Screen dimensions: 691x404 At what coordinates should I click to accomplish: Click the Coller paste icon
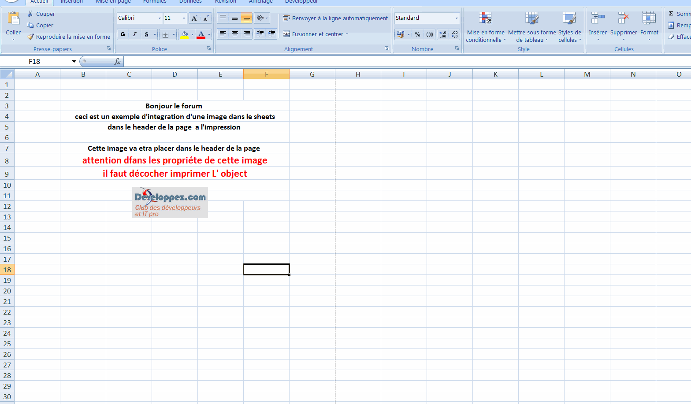[x=14, y=19]
